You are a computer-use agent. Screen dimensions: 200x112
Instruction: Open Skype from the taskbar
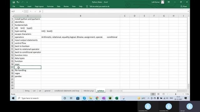coord(84,98)
